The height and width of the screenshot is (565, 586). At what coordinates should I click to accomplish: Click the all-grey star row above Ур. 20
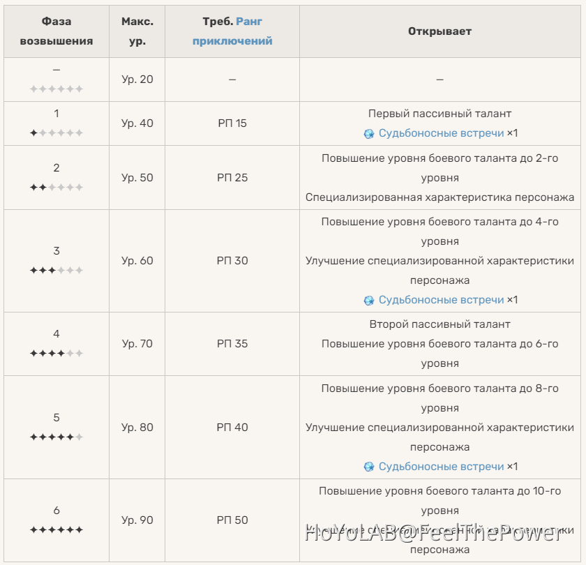click(x=57, y=89)
